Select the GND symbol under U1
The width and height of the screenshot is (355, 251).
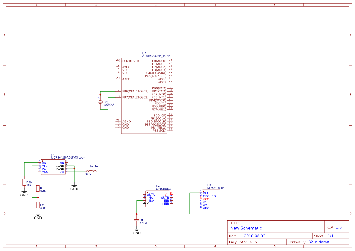74,186
